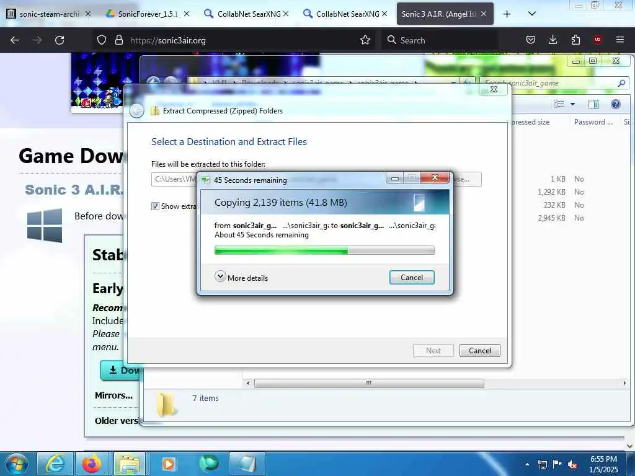This screenshot has height=476, width=635.
Task: Open Firefox tracking protection shield
Action: click(102, 40)
